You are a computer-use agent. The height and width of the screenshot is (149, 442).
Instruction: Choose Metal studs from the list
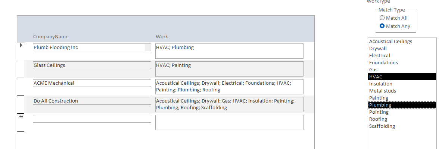(x=383, y=91)
